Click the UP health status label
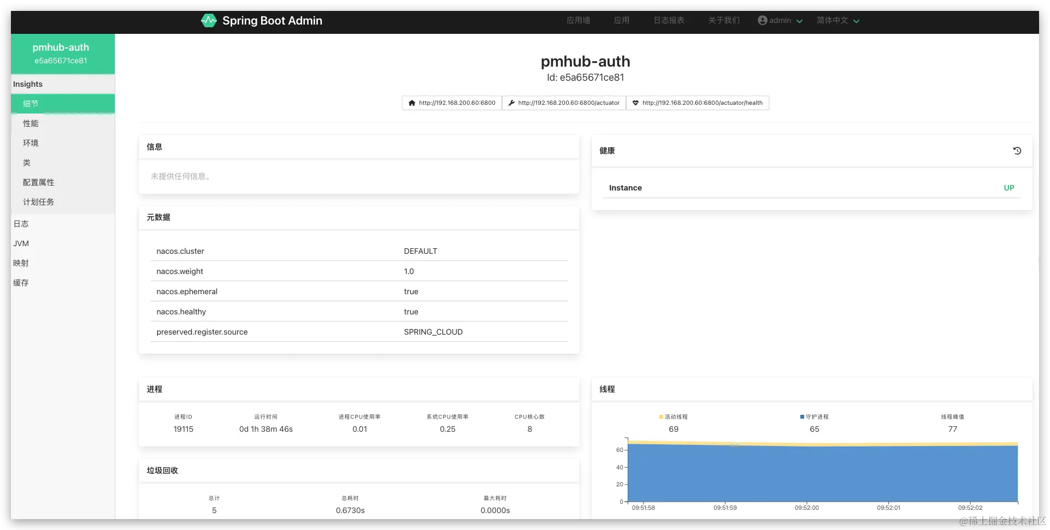Screen dimensions: 1050x530 [x=1008, y=188]
